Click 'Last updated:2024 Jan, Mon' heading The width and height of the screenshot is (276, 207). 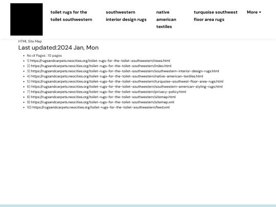click(x=58, y=48)
